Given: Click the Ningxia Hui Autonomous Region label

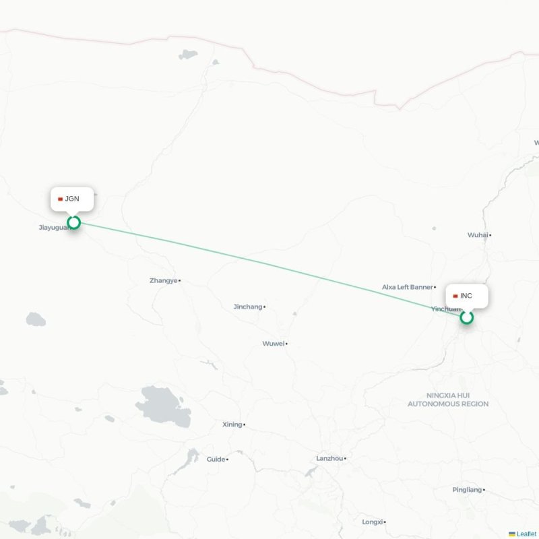Looking at the screenshot, I should [x=448, y=400].
